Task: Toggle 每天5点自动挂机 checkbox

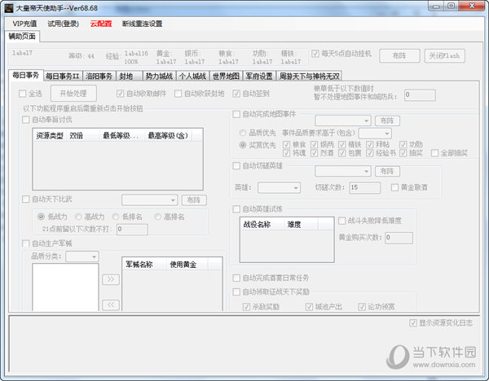Action: pyautogui.click(x=341, y=54)
